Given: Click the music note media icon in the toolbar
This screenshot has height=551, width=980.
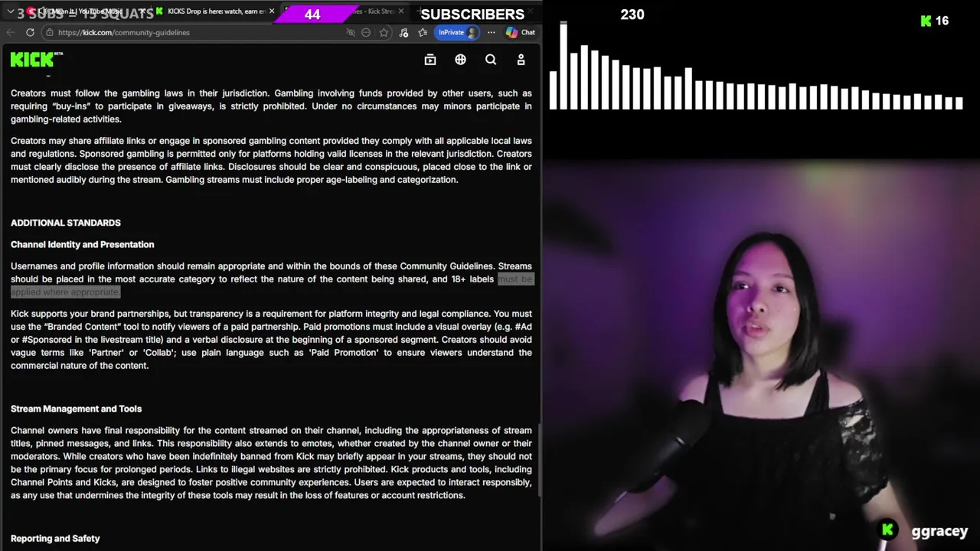Looking at the screenshot, I should pyautogui.click(x=403, y=32).
